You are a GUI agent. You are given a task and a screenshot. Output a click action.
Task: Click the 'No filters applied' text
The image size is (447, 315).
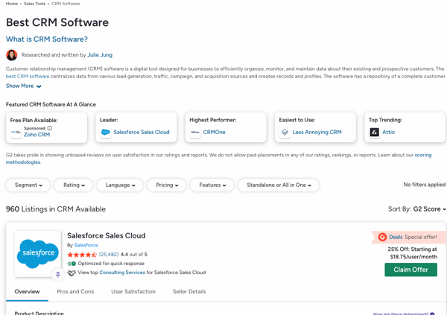(x=425, y=185)
